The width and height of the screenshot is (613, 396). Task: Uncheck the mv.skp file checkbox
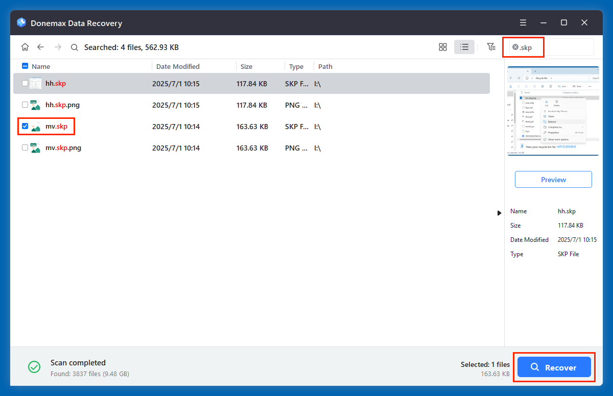[25, 126]
